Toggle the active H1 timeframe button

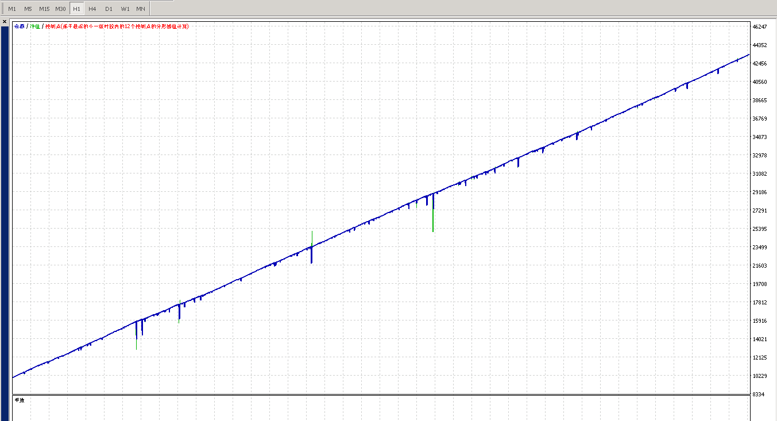(x=76, y=9)
